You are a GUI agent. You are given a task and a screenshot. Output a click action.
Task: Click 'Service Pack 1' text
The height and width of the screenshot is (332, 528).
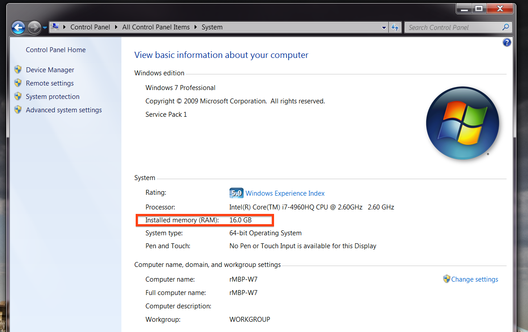coord(166,115)
